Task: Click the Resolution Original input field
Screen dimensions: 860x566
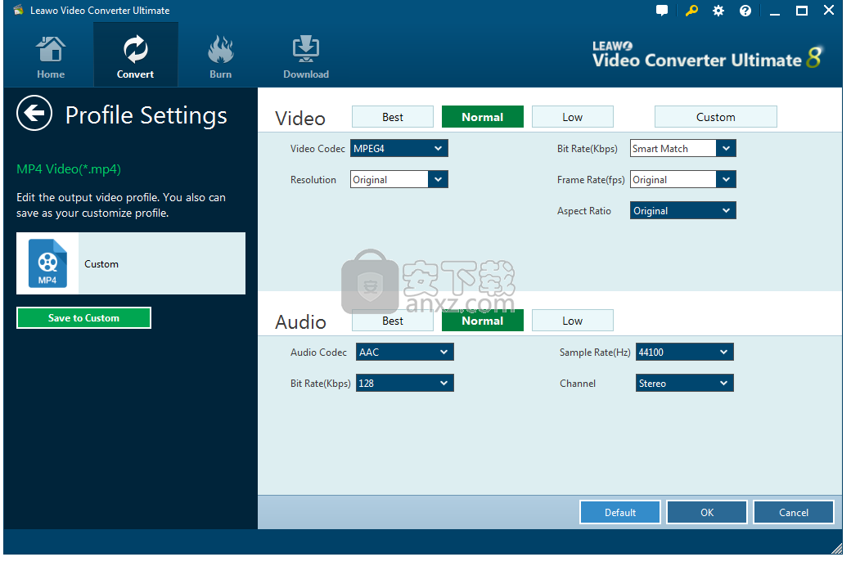Action: tap(389, 179)
